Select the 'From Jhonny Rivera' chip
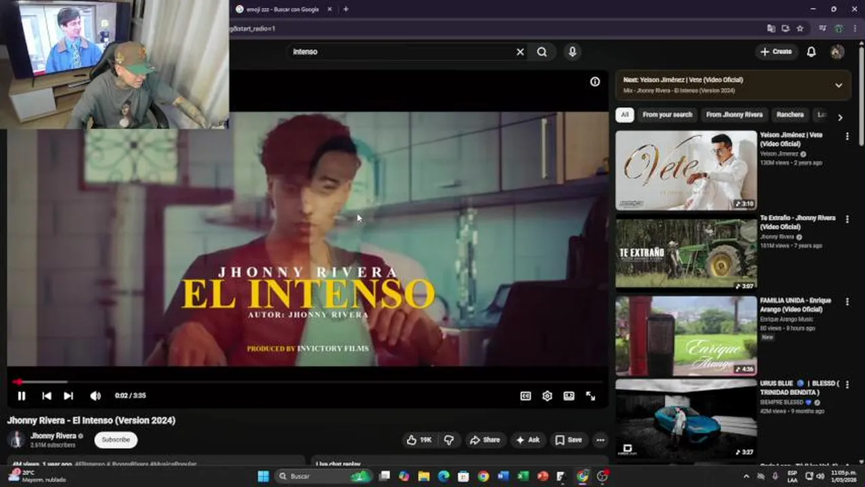This screenshot has width=865, height=487. (x=734, y=115)
